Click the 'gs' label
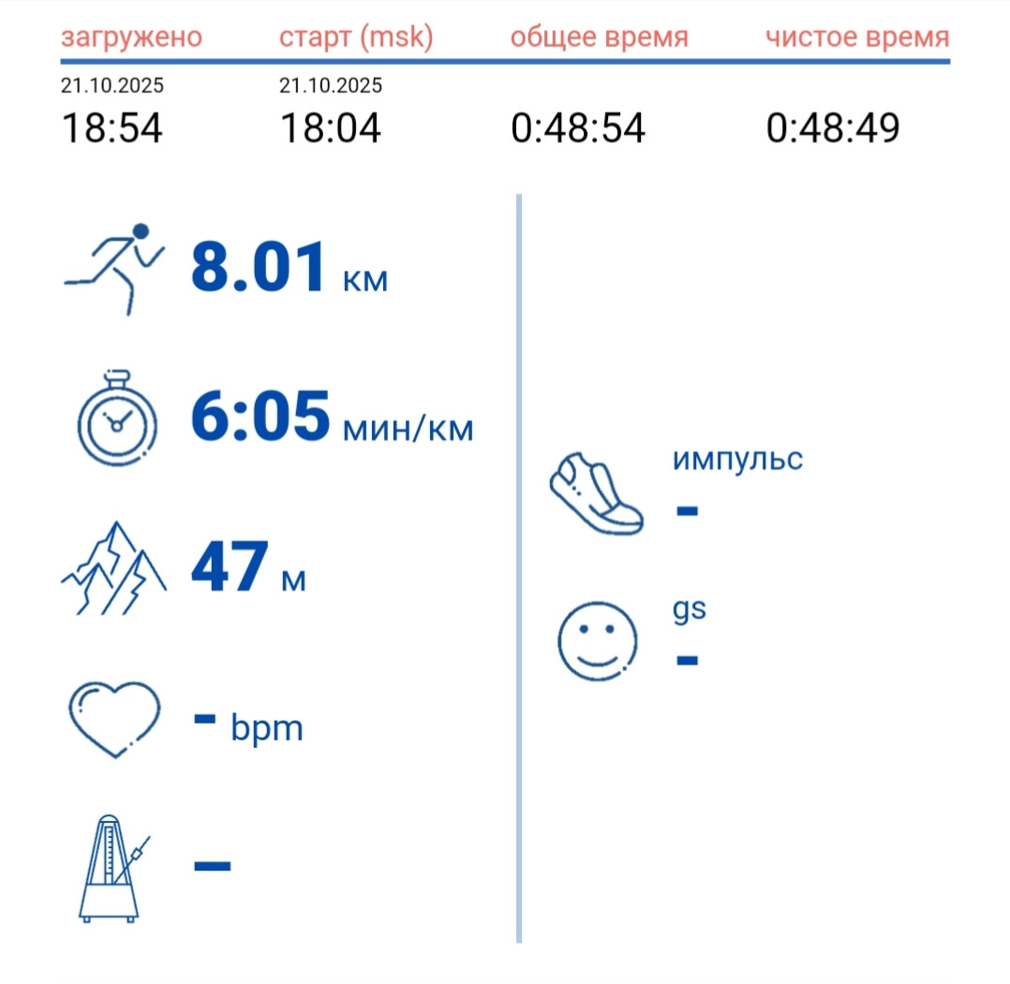The width and height of the screenshot is (1010, 984). [690, 609]
